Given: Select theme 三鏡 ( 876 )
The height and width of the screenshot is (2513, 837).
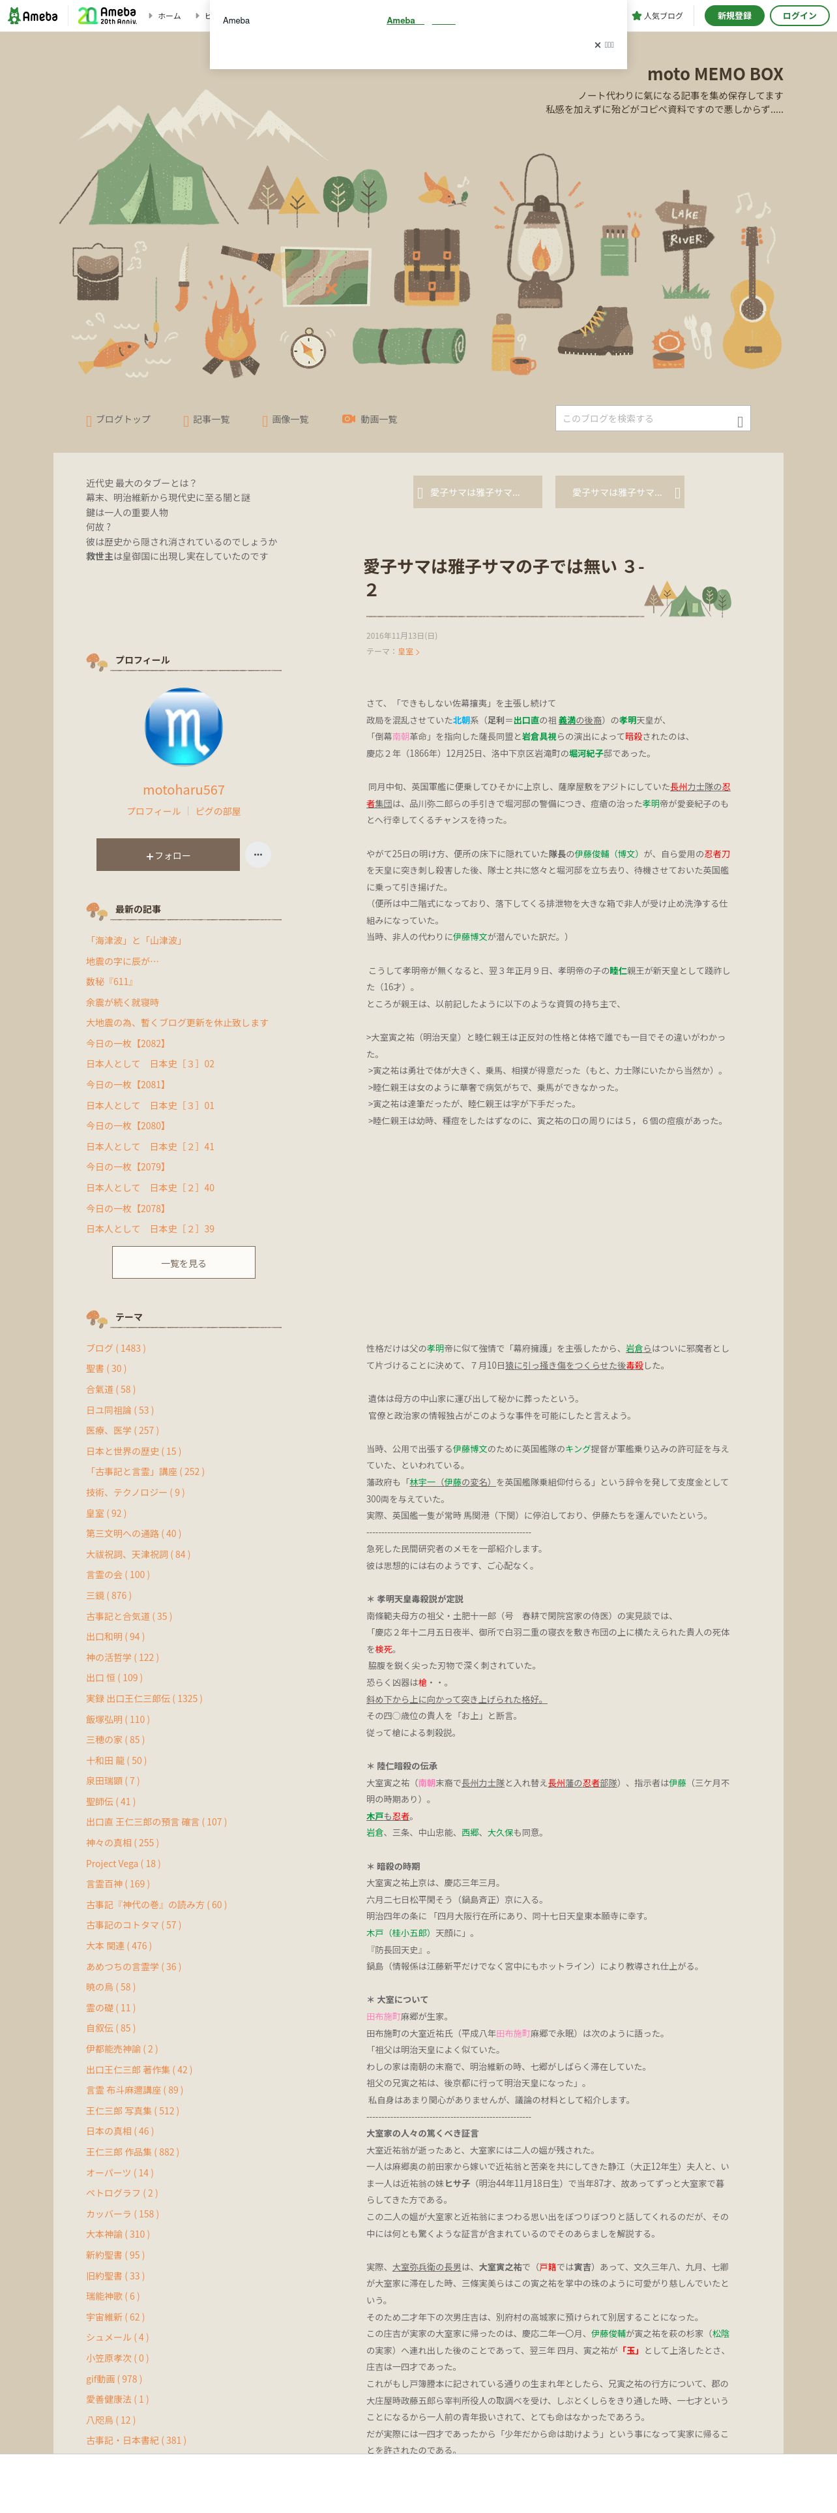Looking at the screenshot, I should coord(108,1596).
